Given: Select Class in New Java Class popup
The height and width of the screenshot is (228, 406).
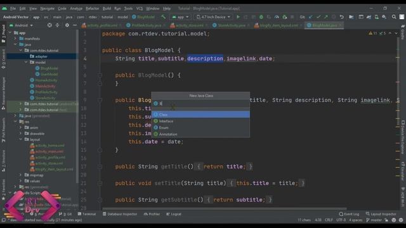Looking at the screenshot, I should (200, 114).
